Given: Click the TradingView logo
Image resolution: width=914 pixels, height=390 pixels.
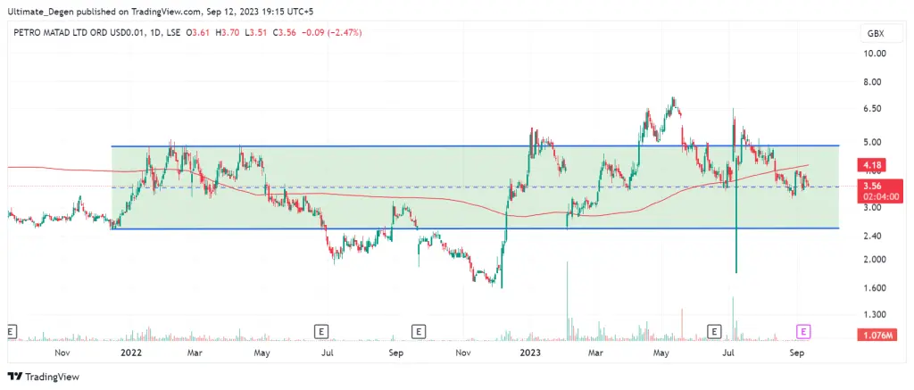Looking at the screenshot, I should point(43,377).
